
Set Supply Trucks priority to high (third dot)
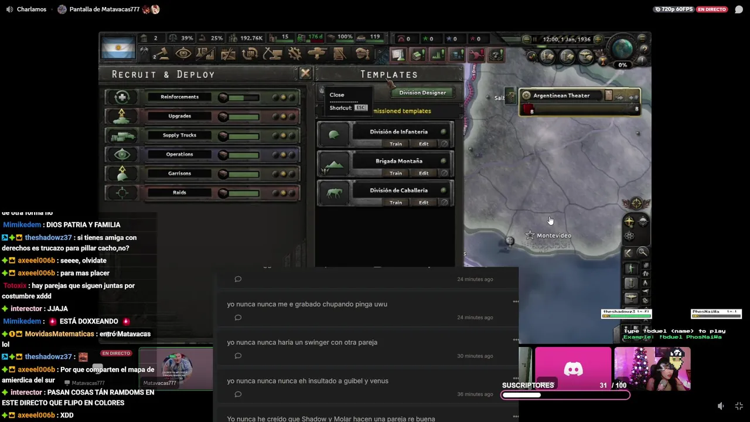[x=291, y=136]
